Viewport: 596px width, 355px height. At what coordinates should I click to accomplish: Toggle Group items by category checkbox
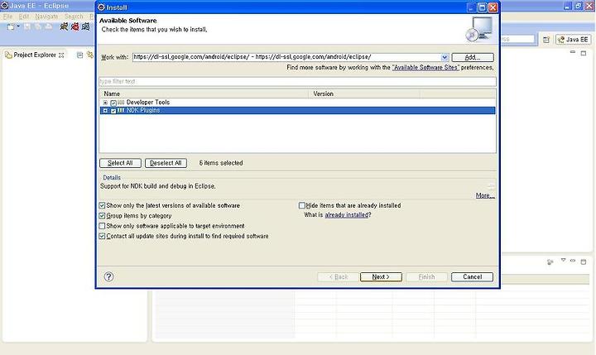coord(102,216)
